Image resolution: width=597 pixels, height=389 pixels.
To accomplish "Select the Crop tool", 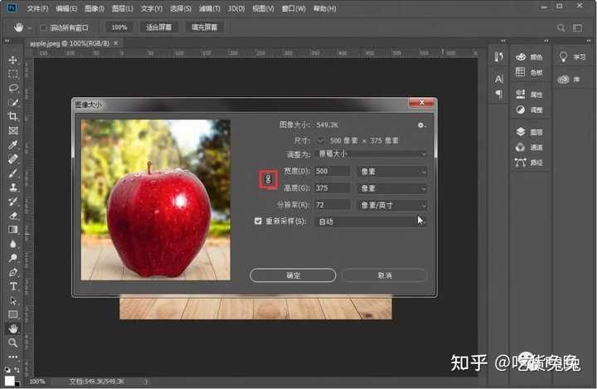I will (13, 116).
